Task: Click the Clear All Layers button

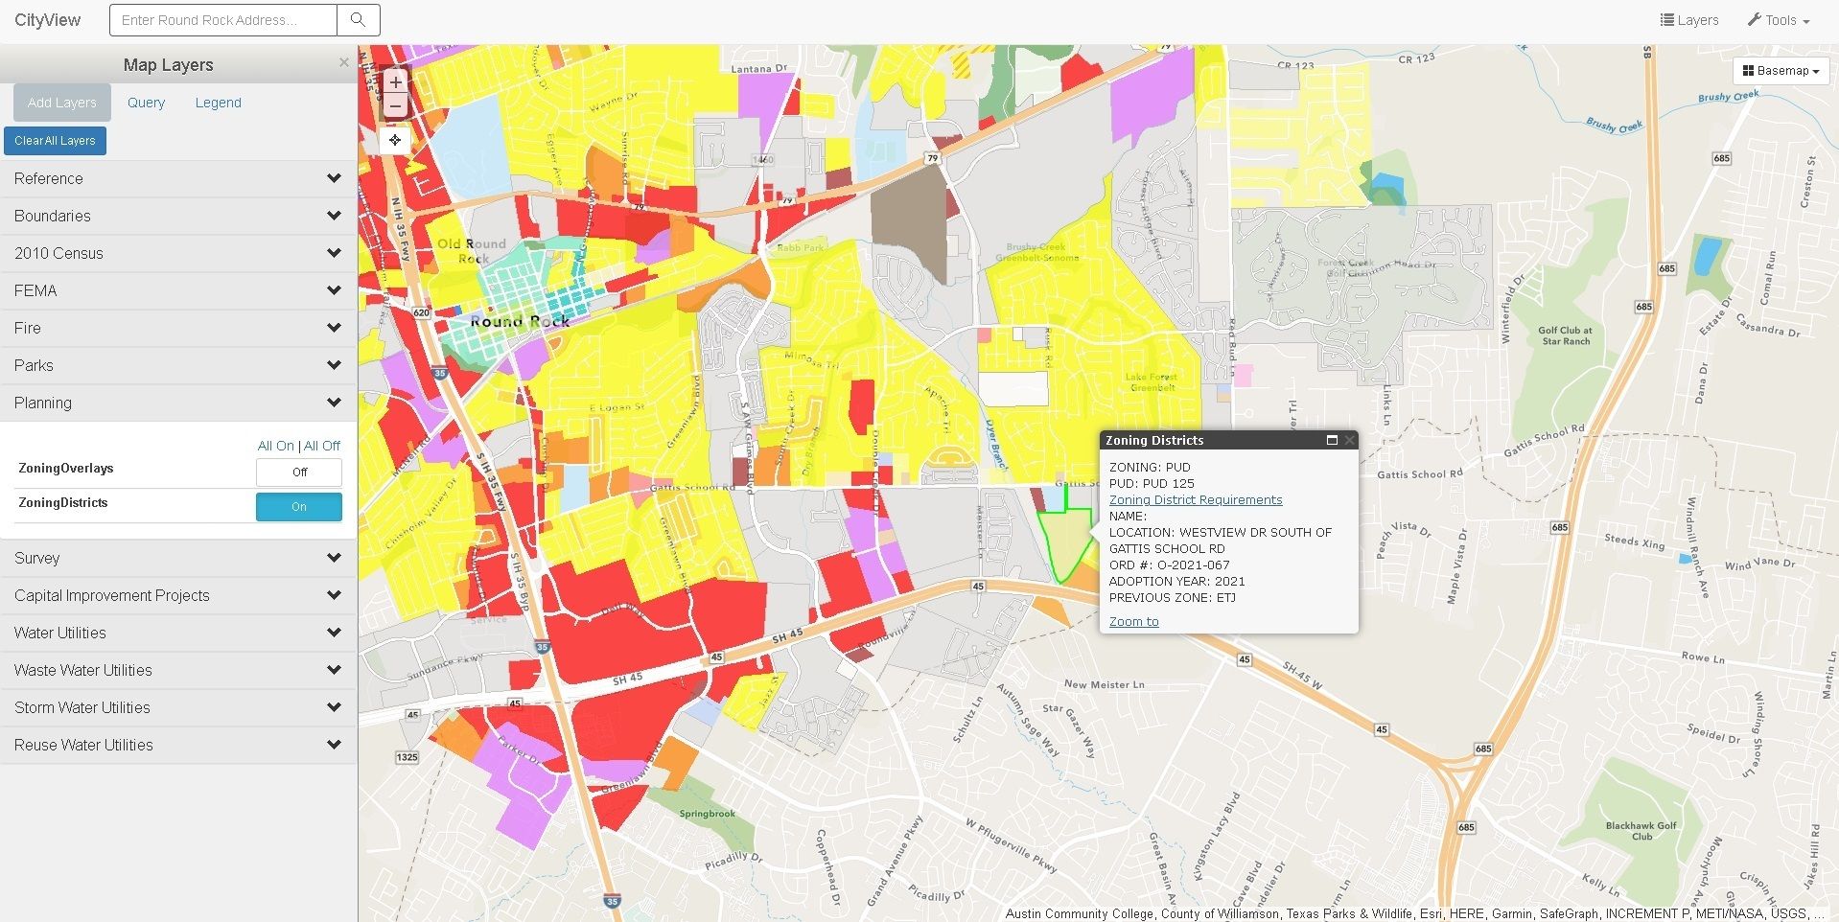Action: point(55,141)
